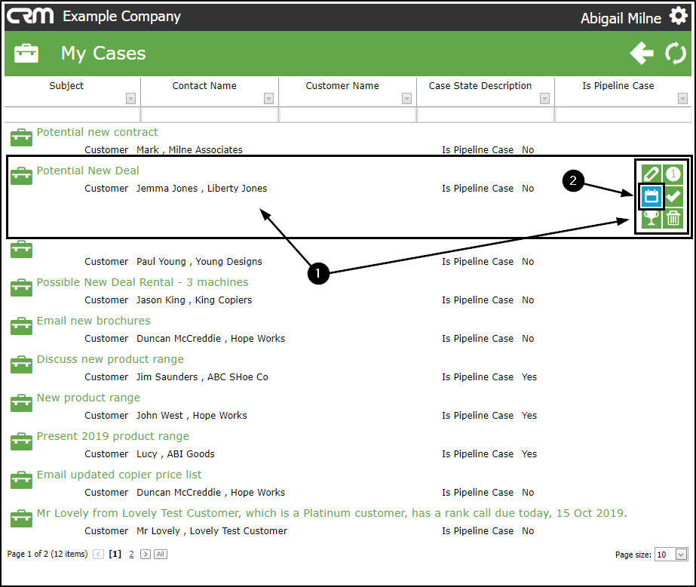This screenshot has height=587, width=696.
Task: Open the Potential new contract case
Action: pos(97,132)
